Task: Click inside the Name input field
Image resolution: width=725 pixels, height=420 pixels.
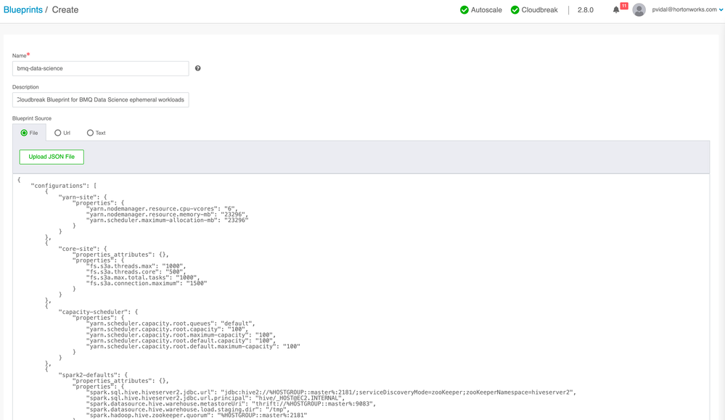Action: [x=102, y=69]
